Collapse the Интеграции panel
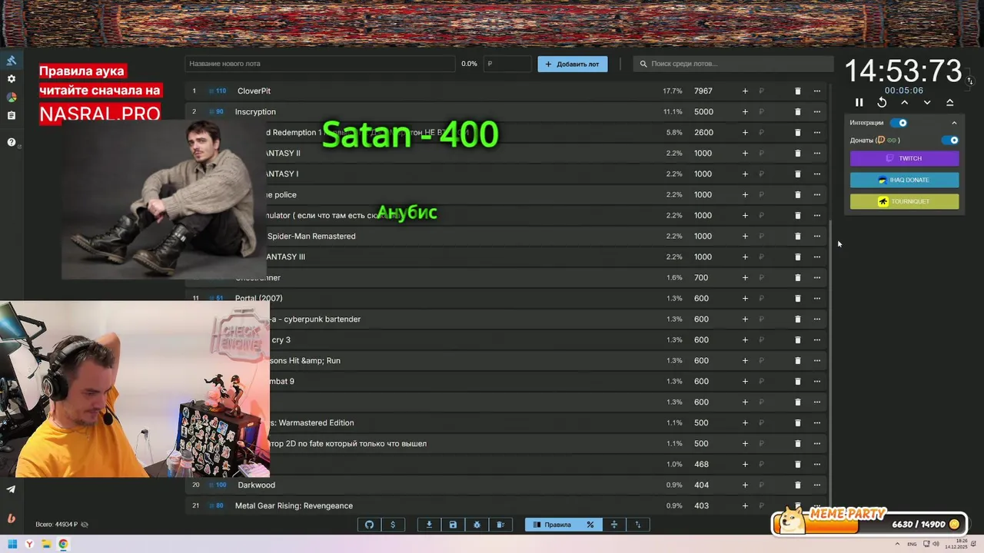984x553 pixels. (954, 123)
